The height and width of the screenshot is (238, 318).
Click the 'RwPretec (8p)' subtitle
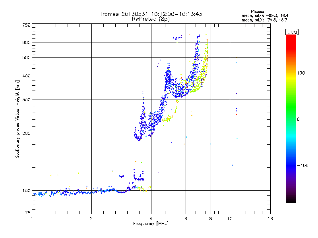pos(151,19)
